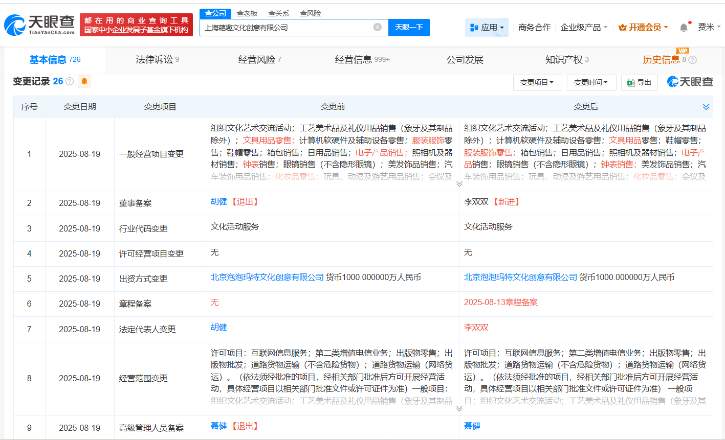Click into the company search input field

[x=287, y=28]
